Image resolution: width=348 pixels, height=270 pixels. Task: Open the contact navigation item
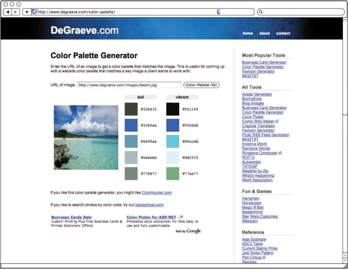tap(283, 33)
